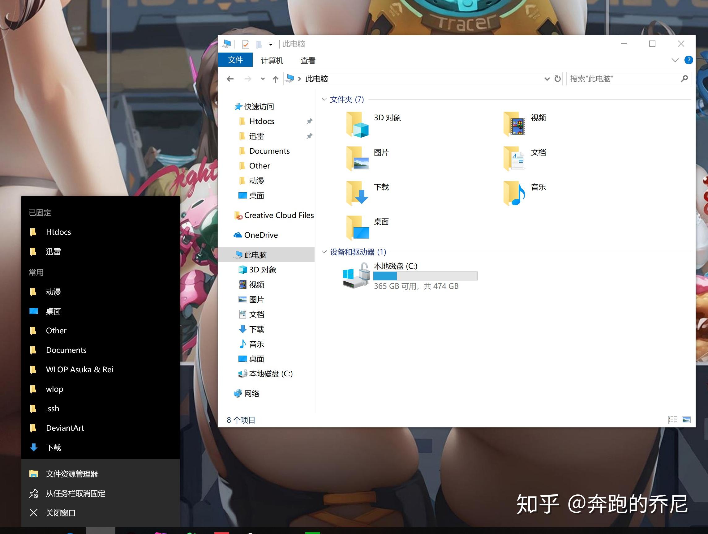Viewport: 708px width, 534px height.
Task: Open .ssh in the jump list
Action: 101,408
